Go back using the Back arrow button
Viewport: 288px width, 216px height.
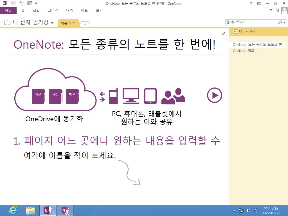[13, 3]
